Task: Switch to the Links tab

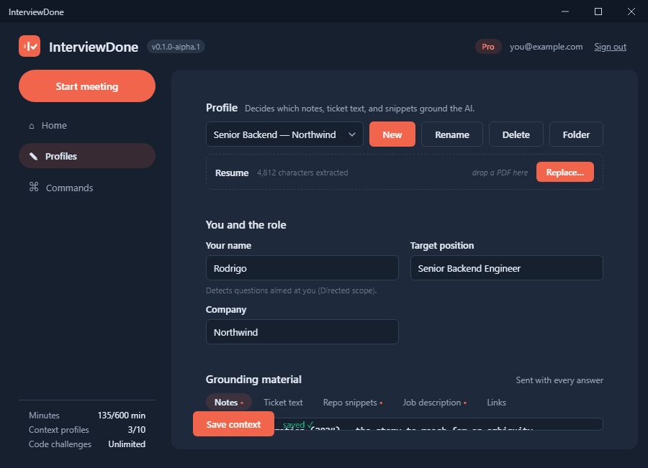Action: click(496, 402)
